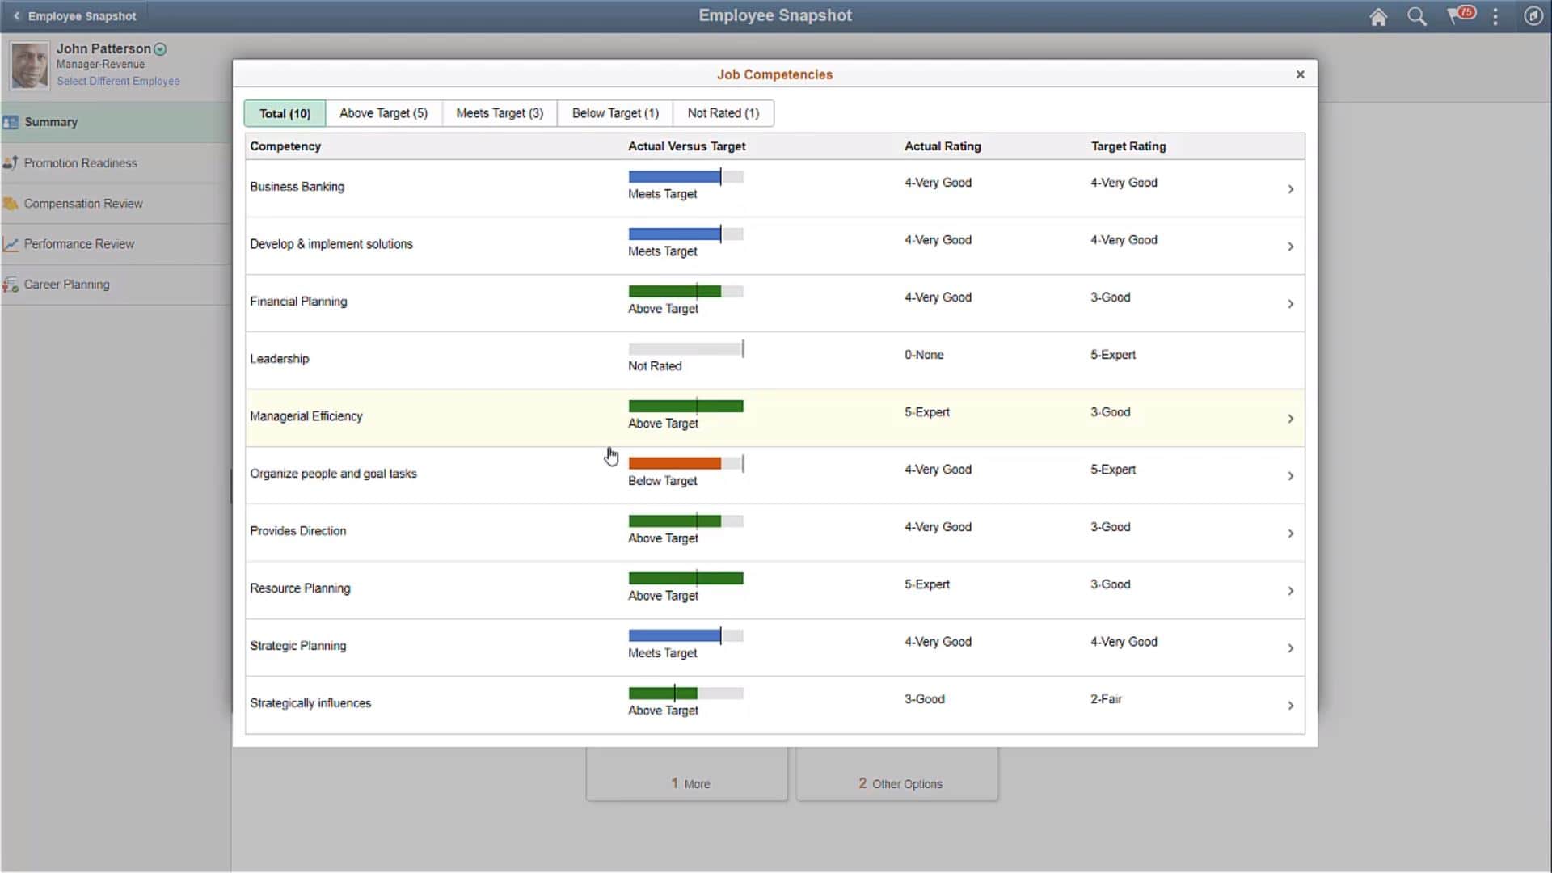Image resolution: width=1552 pixels, height=873 pixels.
Task: Click the Compensation Review sidebar icon
Action: (x=11, y=203)
